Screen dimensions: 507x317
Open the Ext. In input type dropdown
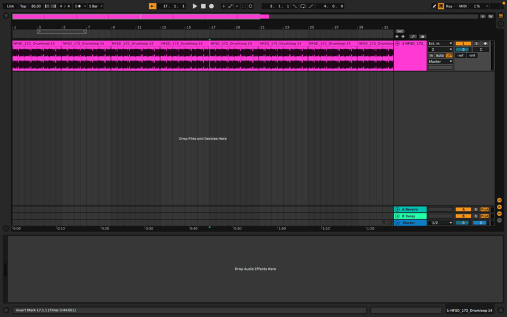coord(440,43)
